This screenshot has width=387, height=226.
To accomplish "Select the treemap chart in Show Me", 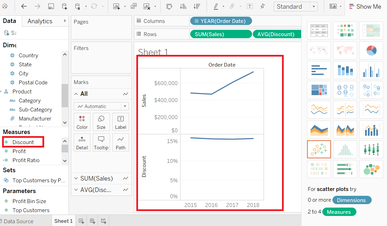I will point(319,90).
